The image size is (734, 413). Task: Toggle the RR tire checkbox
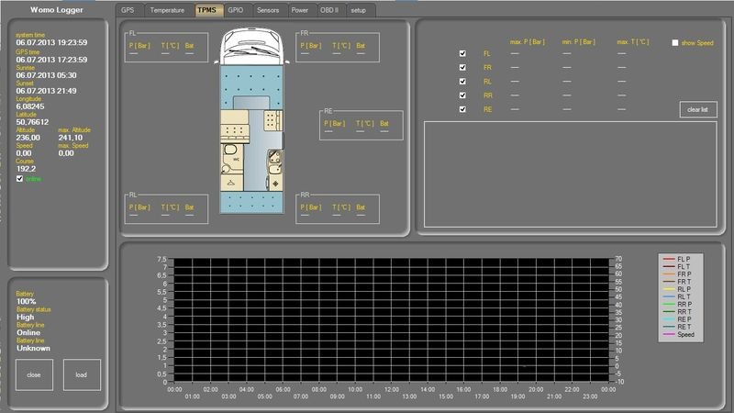(462, 95)
